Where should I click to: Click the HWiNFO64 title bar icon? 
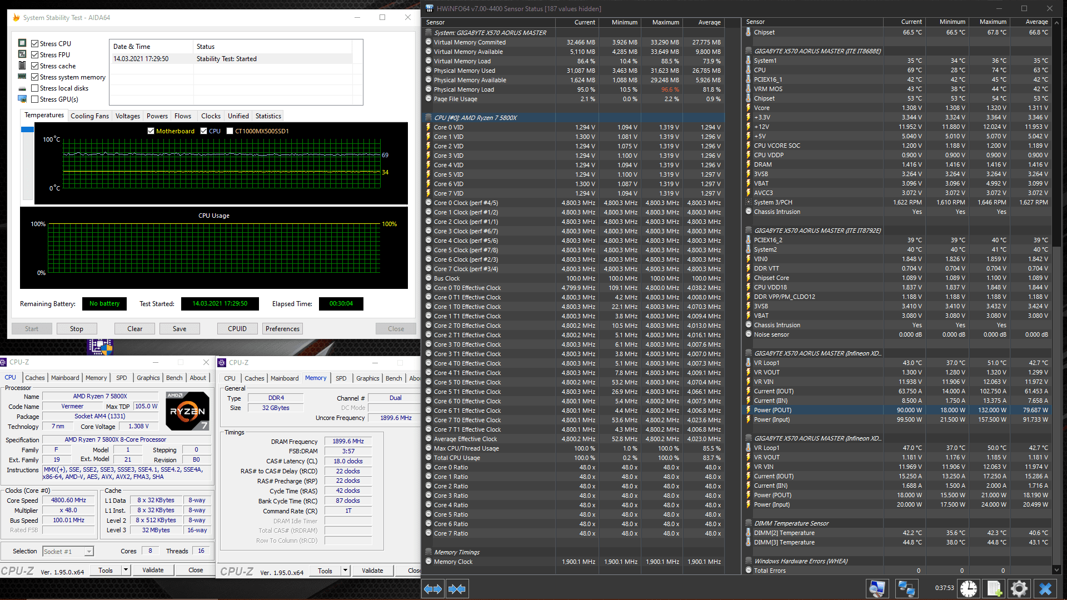click(429, 8)
